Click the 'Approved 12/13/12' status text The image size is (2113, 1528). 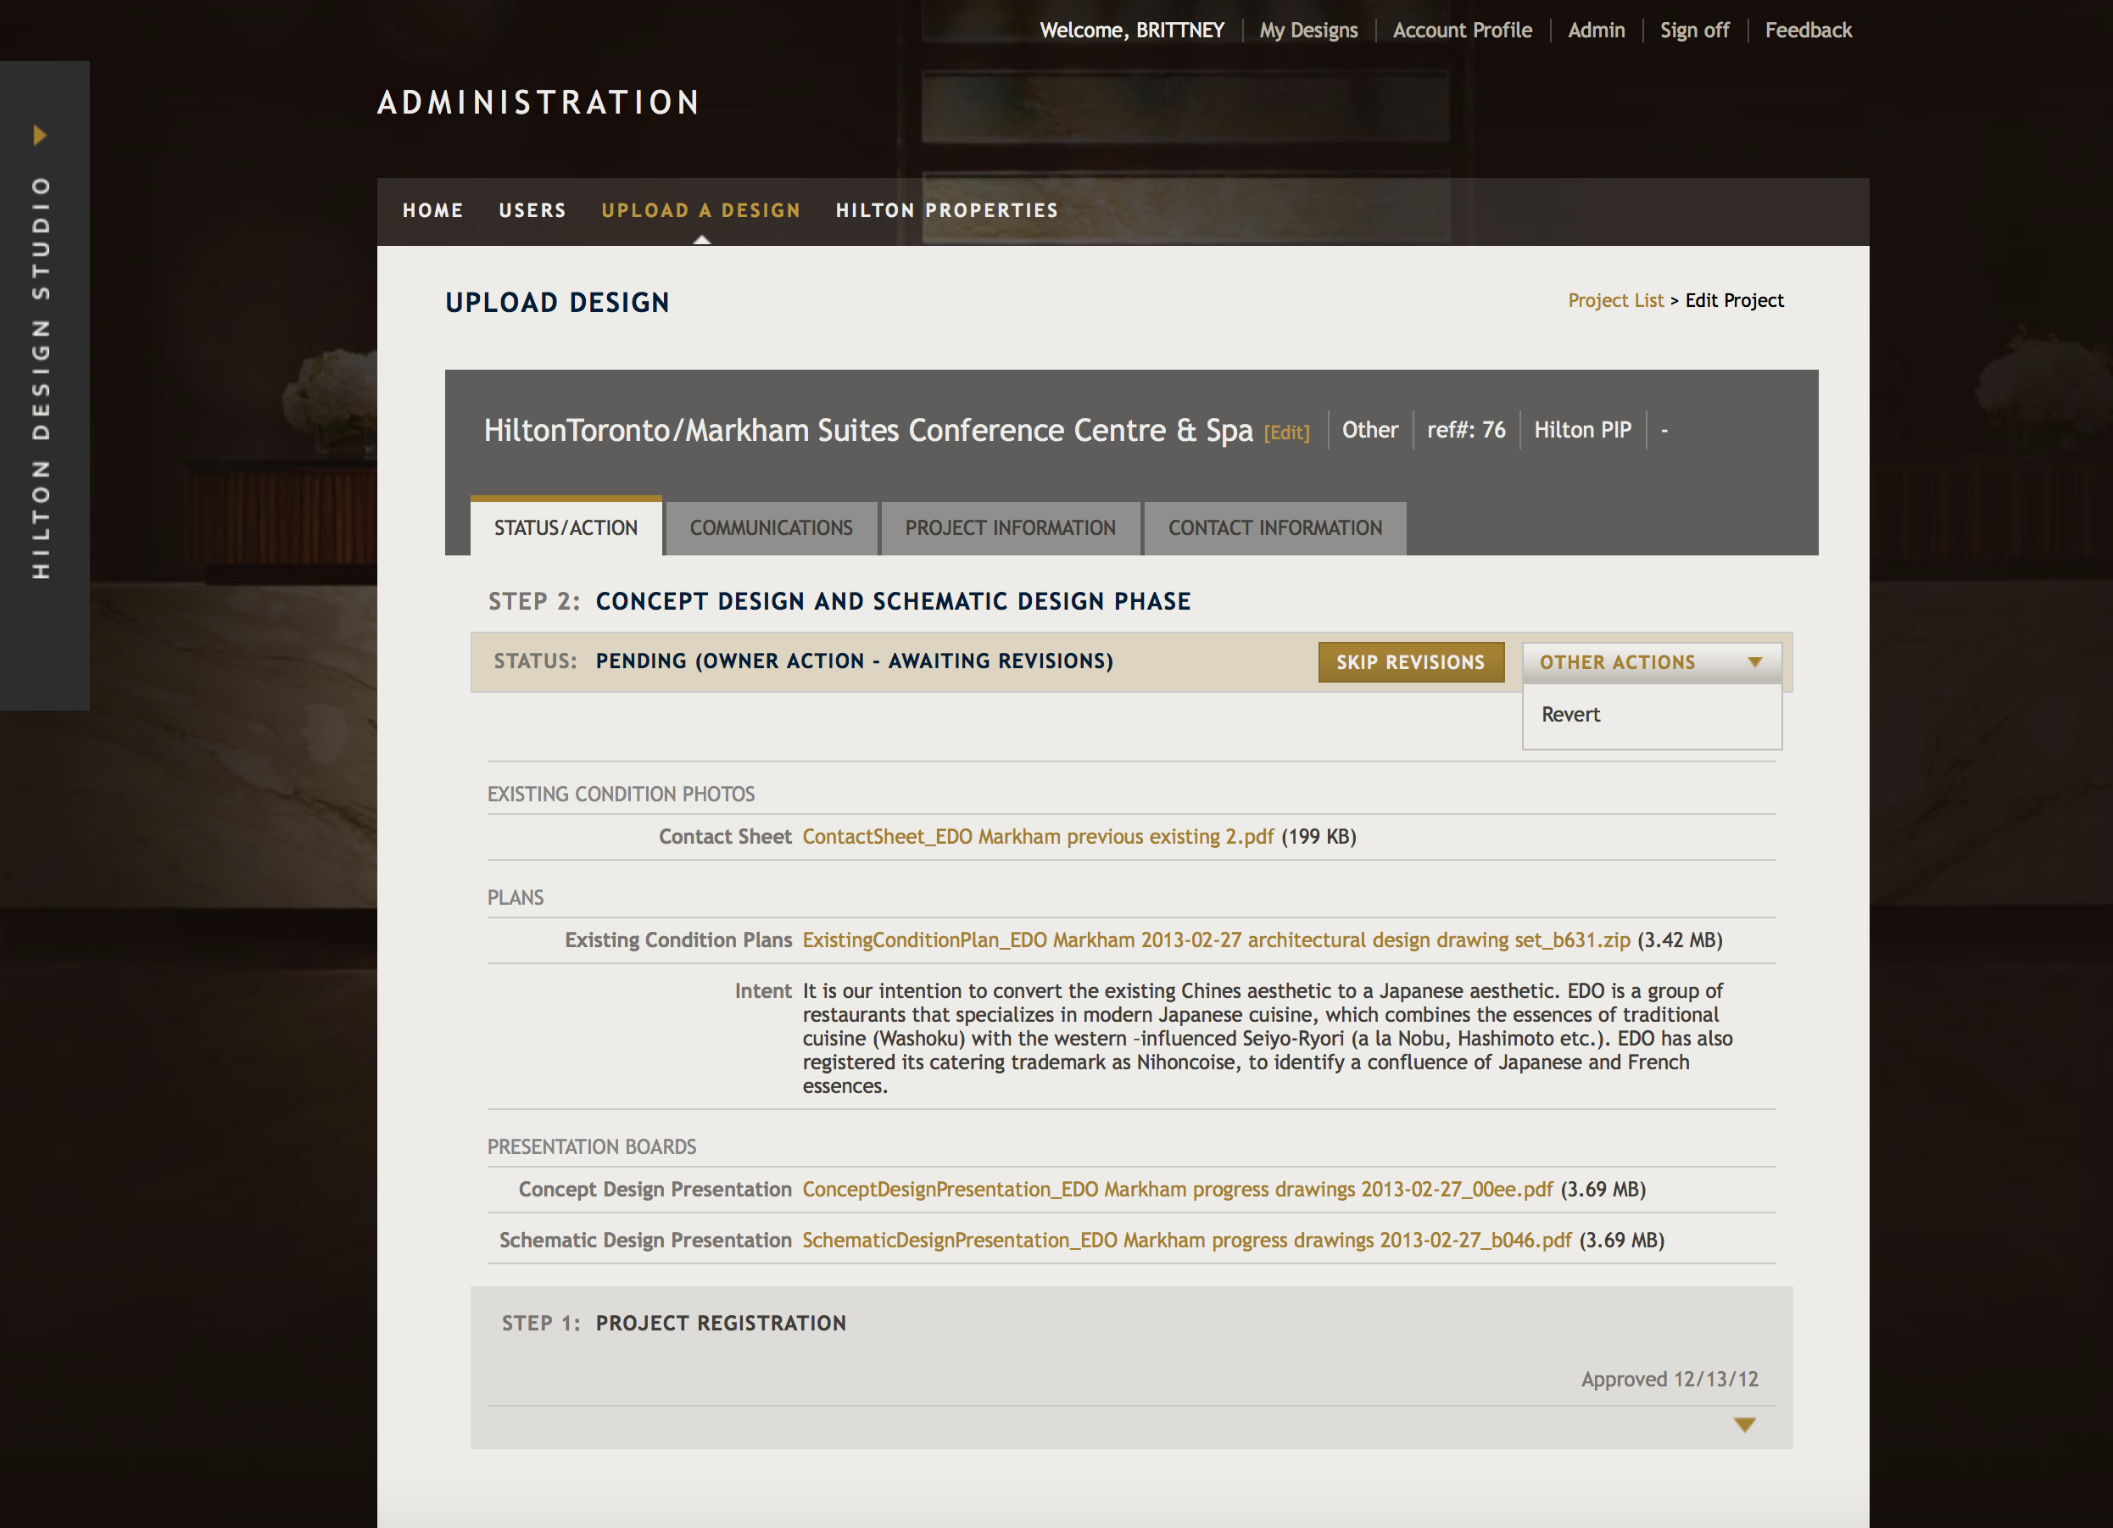click(1670, 1380)
